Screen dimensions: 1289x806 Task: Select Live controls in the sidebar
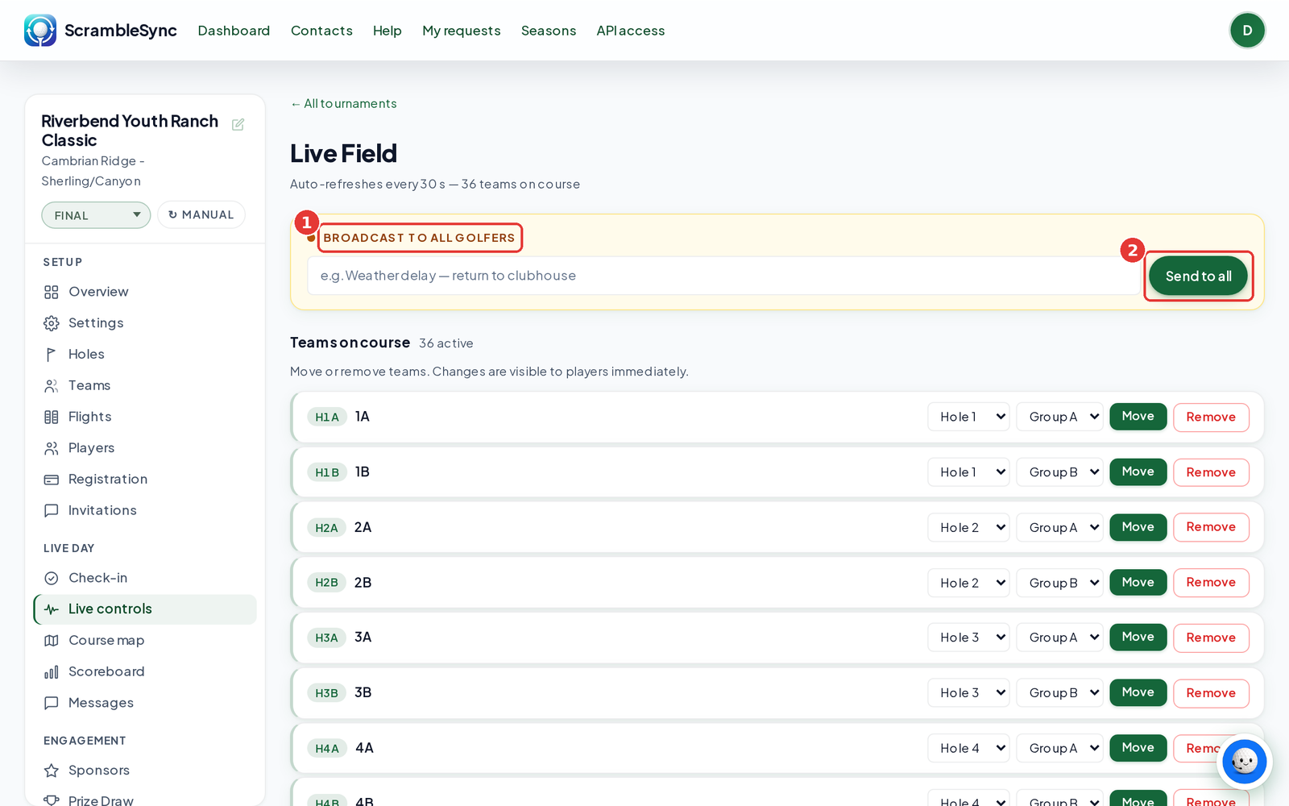coord(145,609)
